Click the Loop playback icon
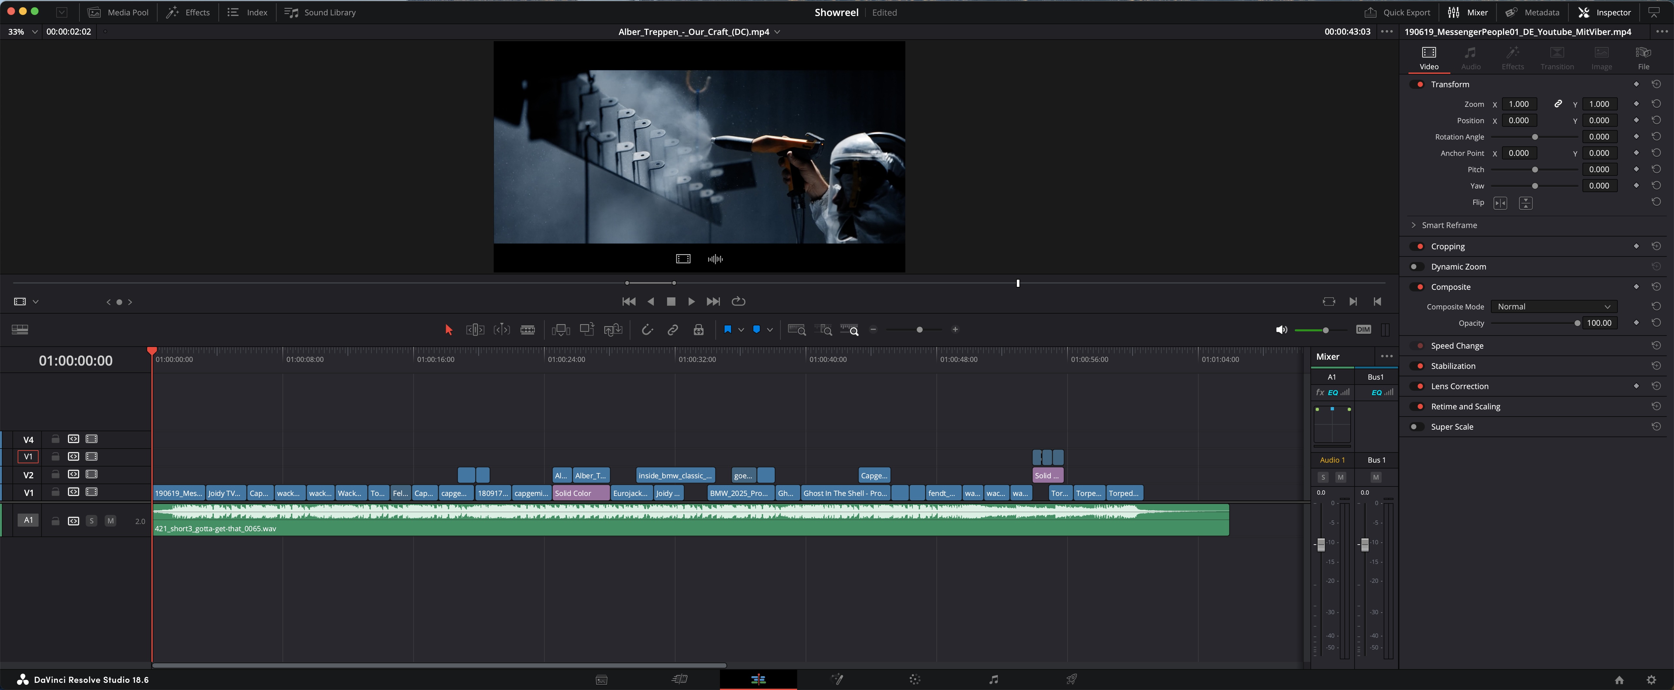The height and width of the screenshot is (690, 1674). (x=739, y=302)
